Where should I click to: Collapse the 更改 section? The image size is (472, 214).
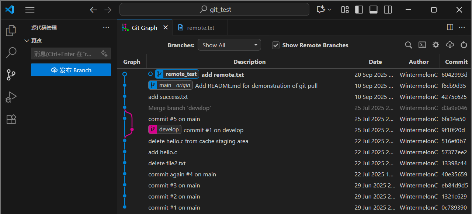[27, 41]
